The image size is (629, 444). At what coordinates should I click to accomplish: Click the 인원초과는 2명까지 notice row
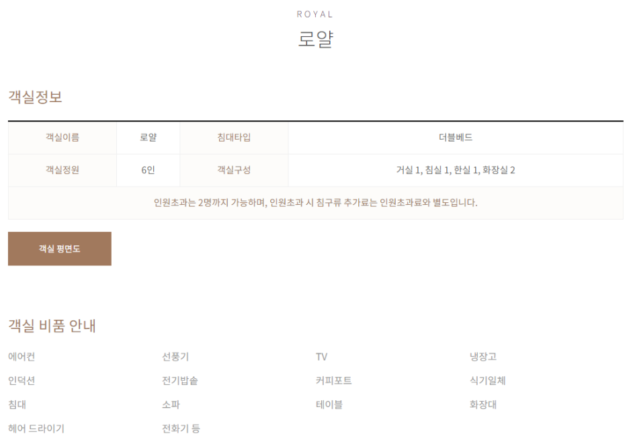click(x=316, y=203)
